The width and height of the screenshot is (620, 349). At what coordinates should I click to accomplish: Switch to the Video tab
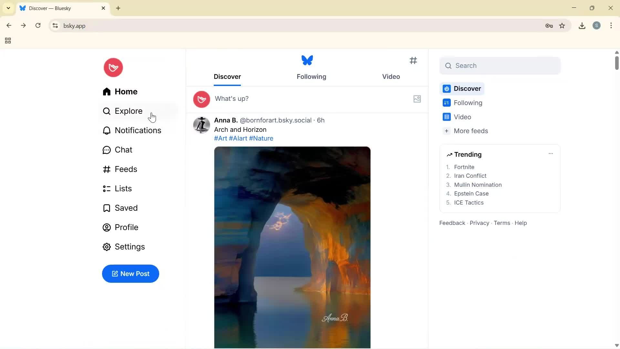pyautogui.click(x=391, y=77)
